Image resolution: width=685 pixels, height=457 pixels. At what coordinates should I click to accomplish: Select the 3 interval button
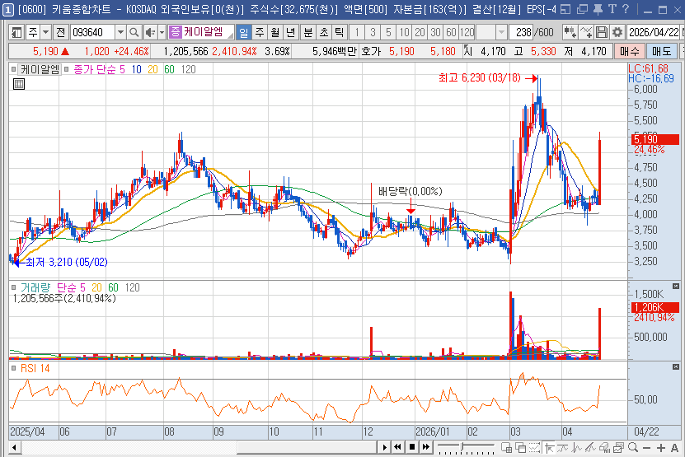[x=373, y=32]
